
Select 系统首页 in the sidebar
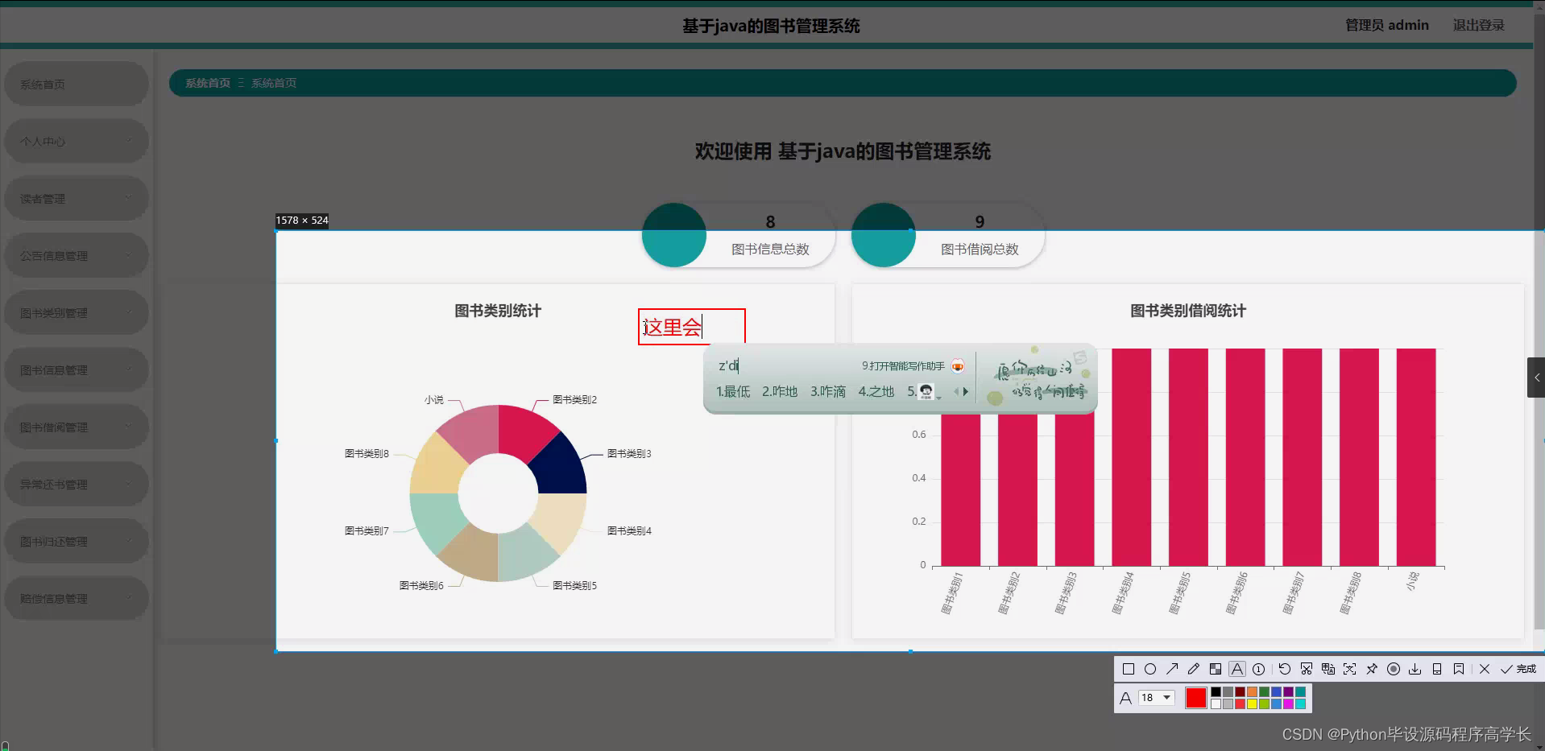click(x=76, y=83)
